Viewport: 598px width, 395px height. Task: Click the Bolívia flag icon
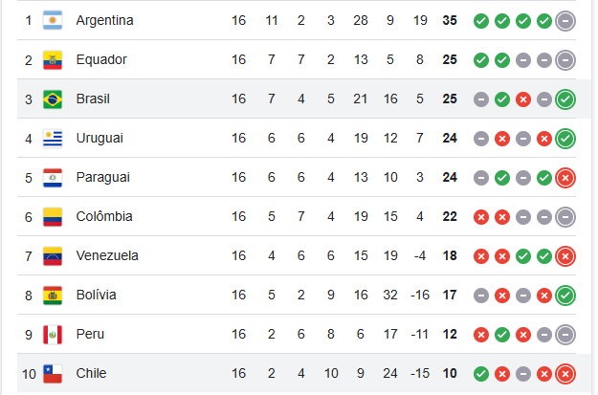pyautogui.click(x=53, y=296)
